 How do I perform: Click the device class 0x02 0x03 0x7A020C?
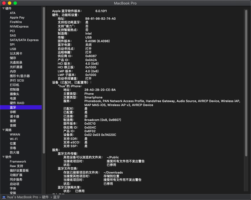click(100, 135)
